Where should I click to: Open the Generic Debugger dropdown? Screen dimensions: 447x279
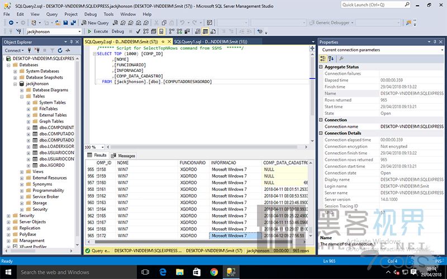[353, 22]
